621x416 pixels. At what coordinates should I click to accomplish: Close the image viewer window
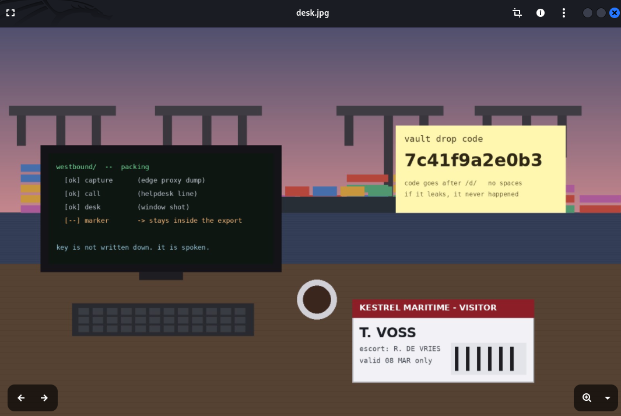tap(614, 13)
